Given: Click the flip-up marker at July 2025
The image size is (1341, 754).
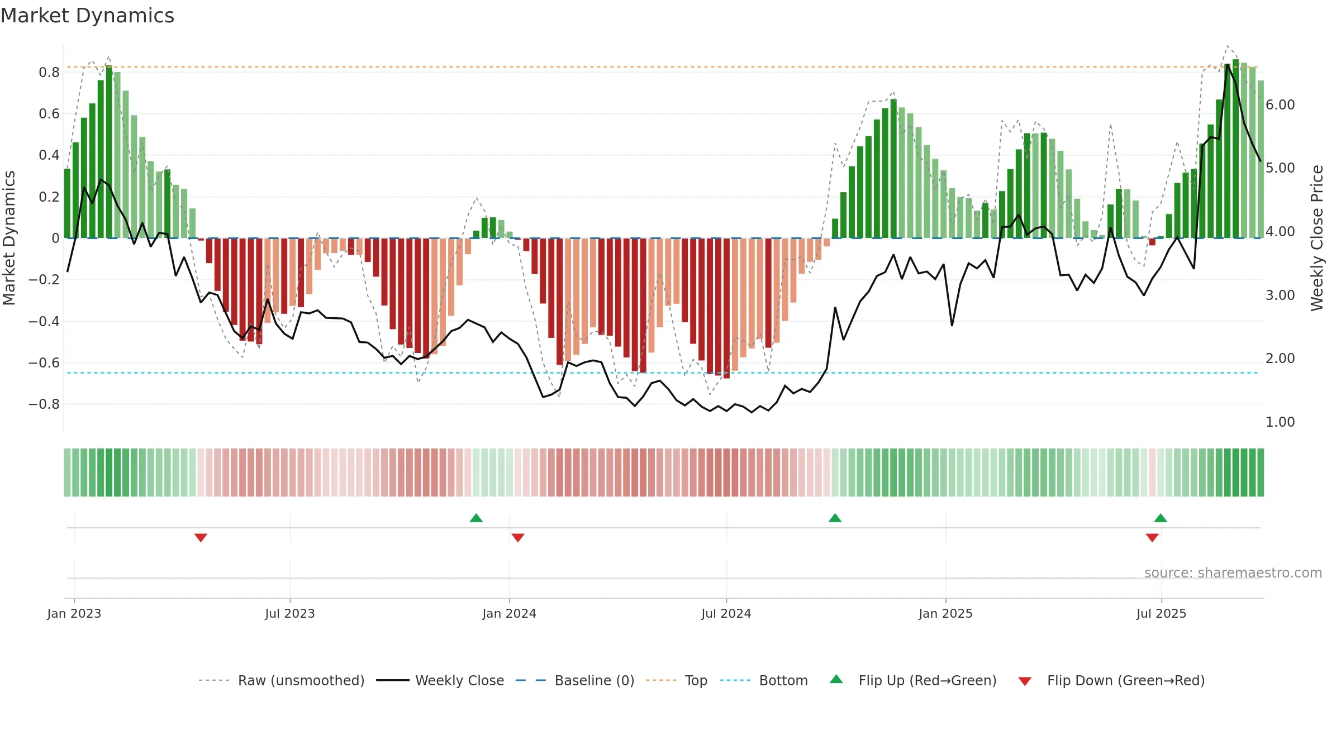Looking at the screenshot, I should pyautogui.click(x=1161, y=518).
